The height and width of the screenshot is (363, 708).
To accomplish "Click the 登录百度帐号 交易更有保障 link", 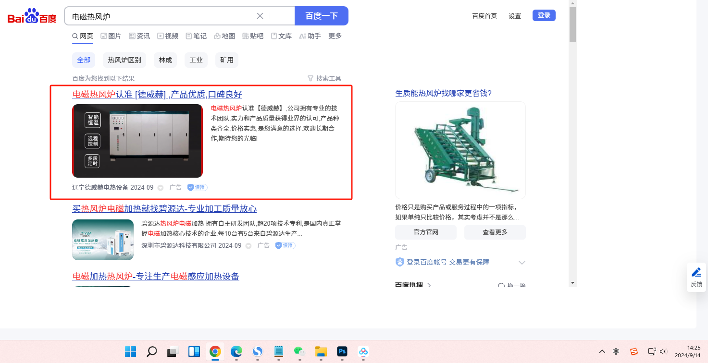I will pos(448,262).
